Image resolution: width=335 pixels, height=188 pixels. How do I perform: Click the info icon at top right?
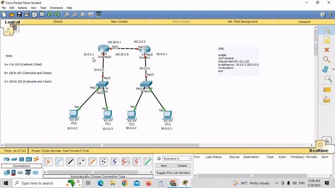pyautogui.click(x=323, y=14)
